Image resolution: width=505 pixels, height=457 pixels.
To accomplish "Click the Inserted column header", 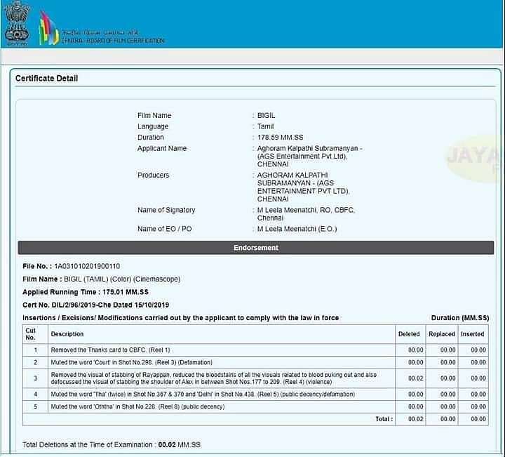I will click(x=473, y=334).
